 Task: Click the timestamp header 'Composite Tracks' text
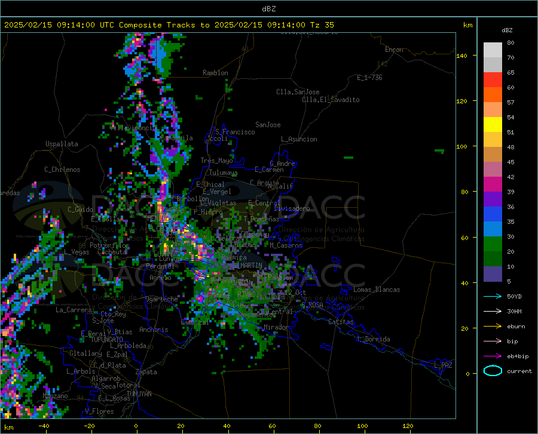coord(157,25)
